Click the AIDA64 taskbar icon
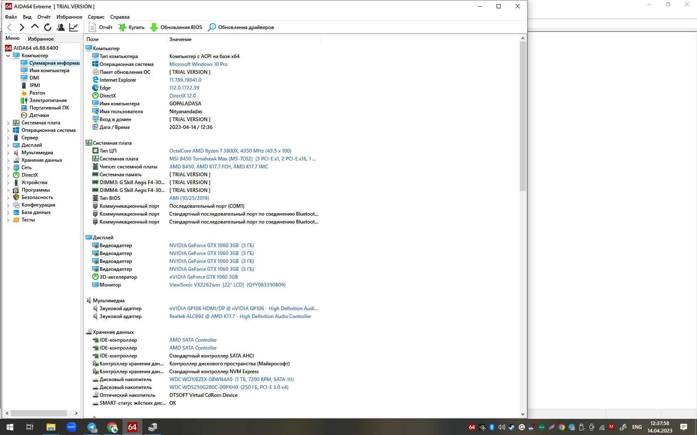Screen dimensions: 697x435 [132, 427]
